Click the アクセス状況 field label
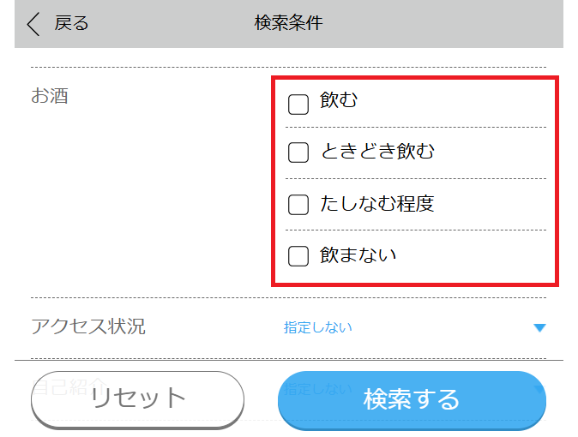The height and width of the screenshot is (437, 578). pos(88,326)
